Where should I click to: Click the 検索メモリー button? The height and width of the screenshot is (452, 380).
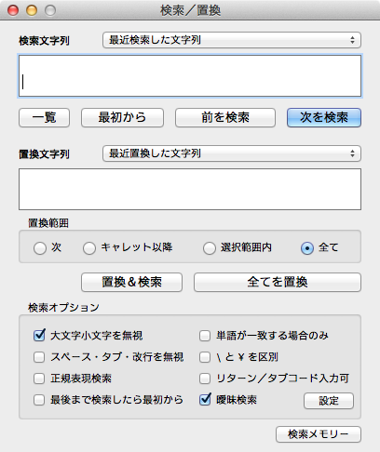pos(319,434)
